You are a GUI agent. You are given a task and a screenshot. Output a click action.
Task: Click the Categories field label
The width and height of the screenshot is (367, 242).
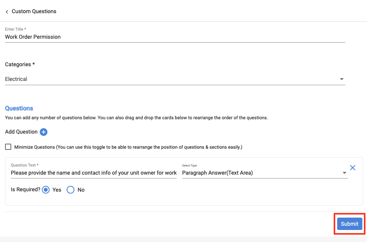20,64
